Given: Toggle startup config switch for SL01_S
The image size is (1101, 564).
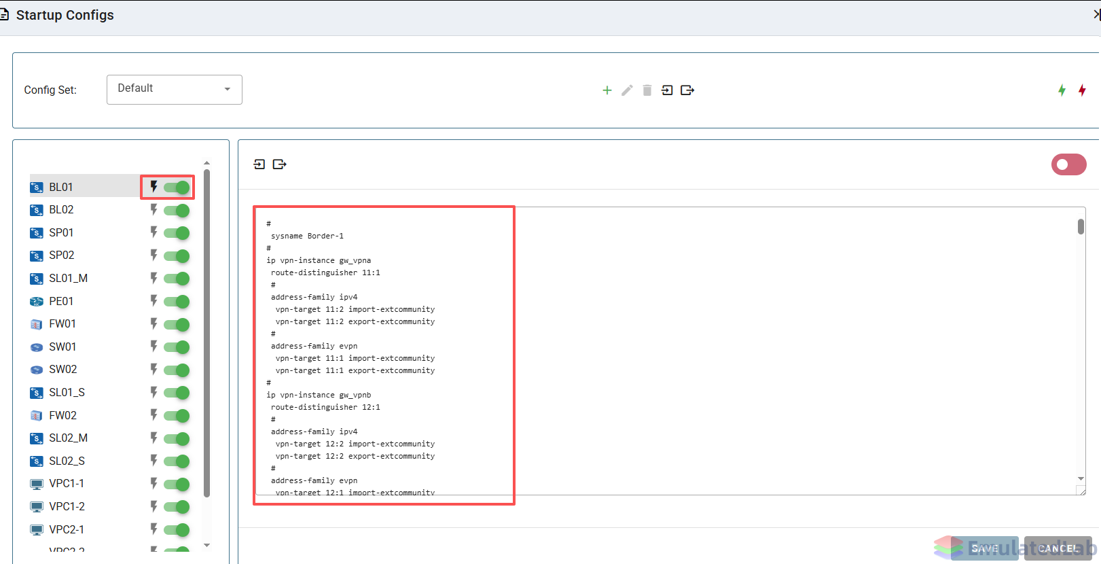Looking at the screenshot, I should click(x=177, y=393).
